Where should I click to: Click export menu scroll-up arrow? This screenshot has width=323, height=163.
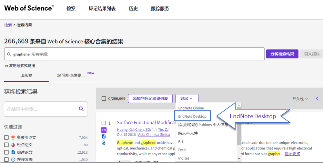[239, 105]
